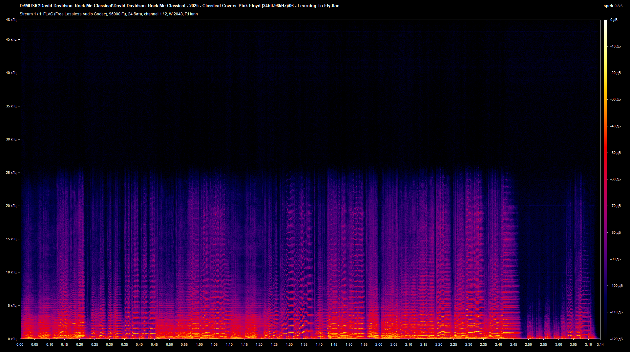
Task: Click the -50 дБ level label
Action: click(616, 153)
